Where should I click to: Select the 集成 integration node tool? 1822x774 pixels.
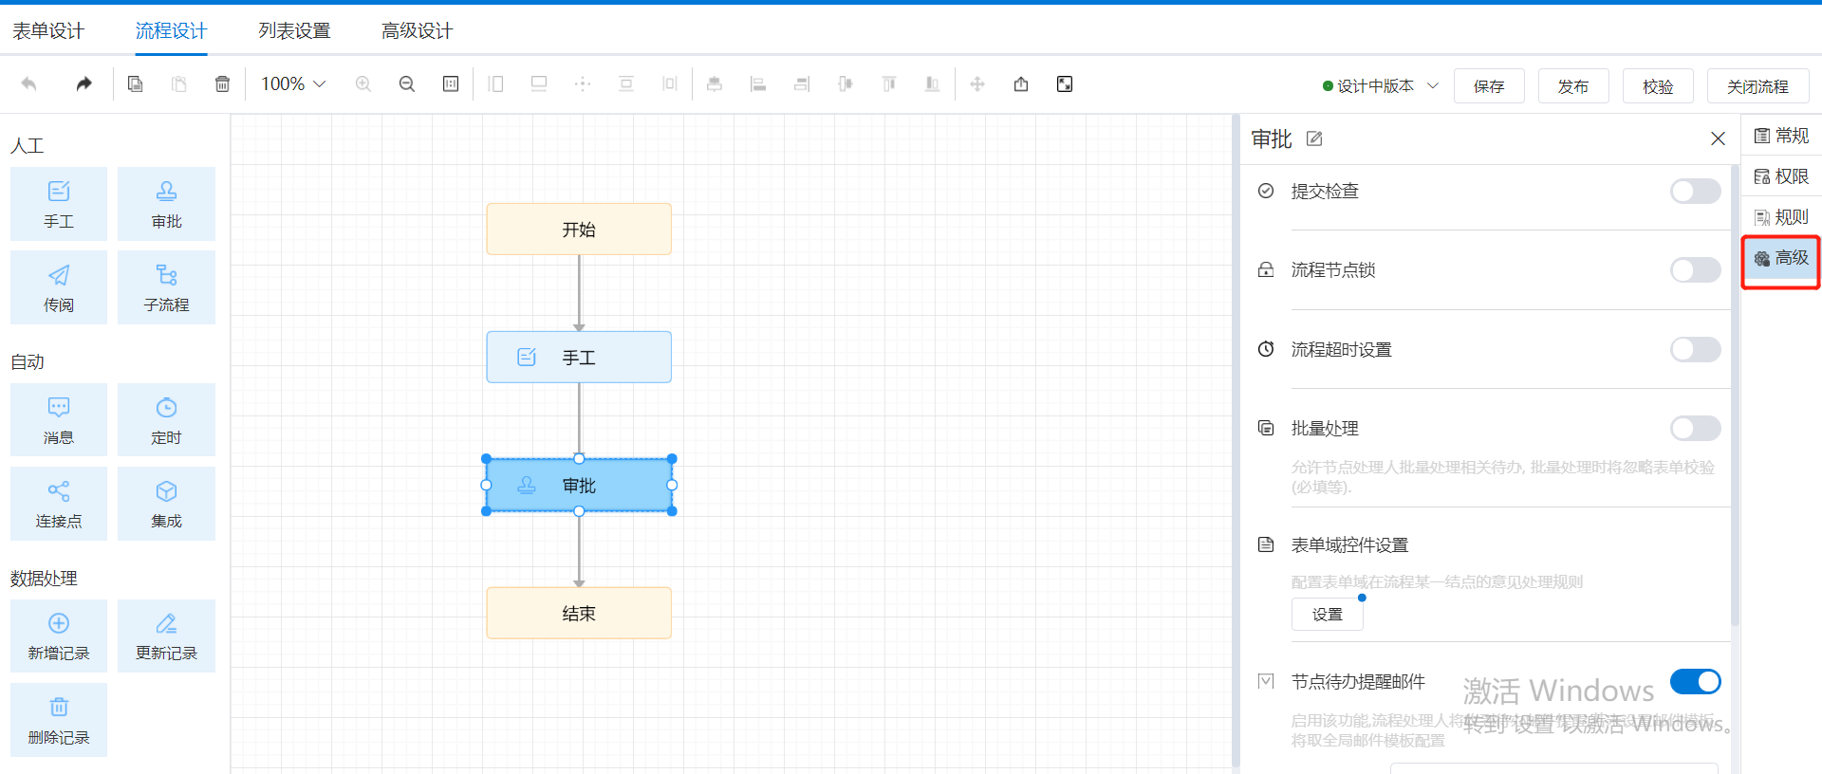pyautogui.click(x=166, y=504)
